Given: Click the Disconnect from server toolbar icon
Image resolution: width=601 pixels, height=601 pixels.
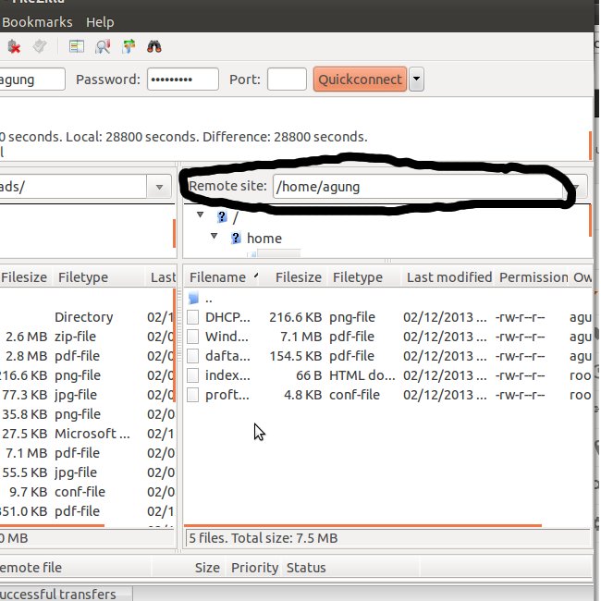Looking at the screenshot, I should click(14, 47).
